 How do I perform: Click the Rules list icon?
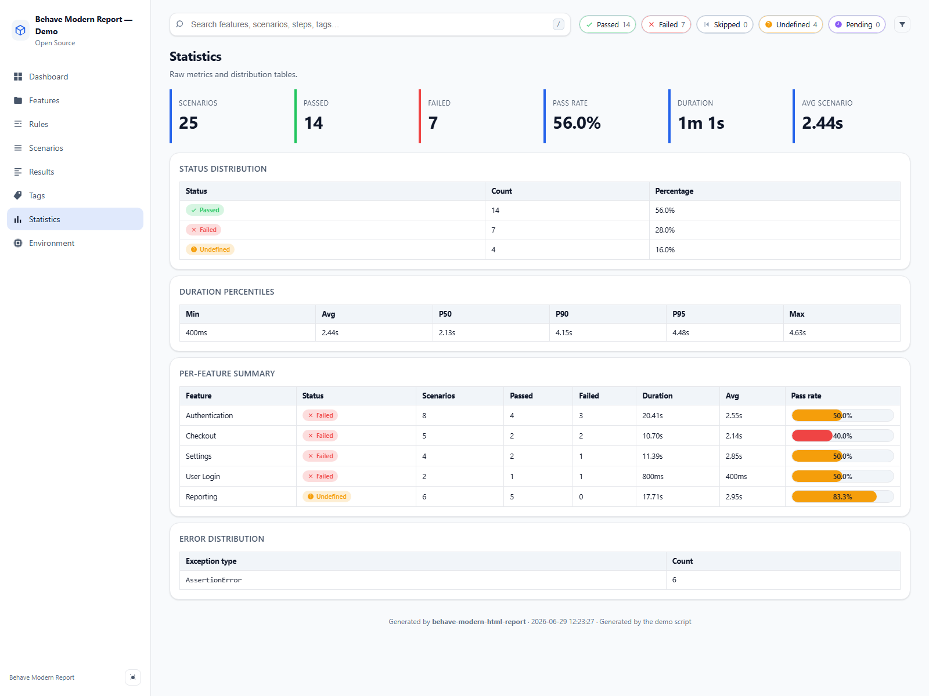pos(18,124)
